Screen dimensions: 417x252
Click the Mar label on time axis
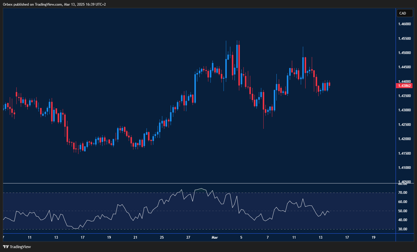[215, 237]
